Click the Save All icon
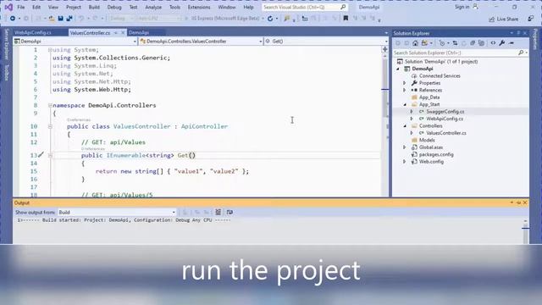 tap(69, 19)
